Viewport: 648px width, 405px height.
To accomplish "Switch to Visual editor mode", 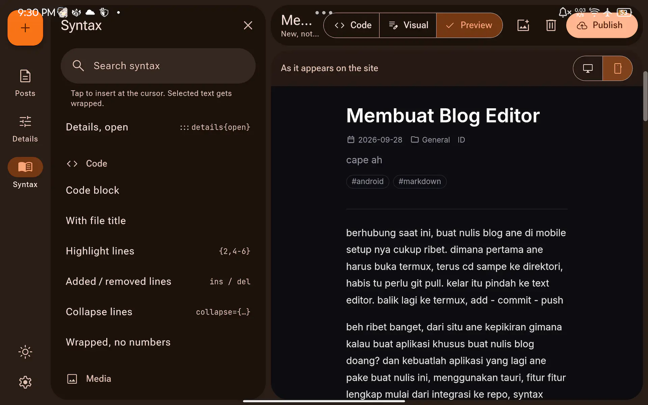I will (408, 25).
